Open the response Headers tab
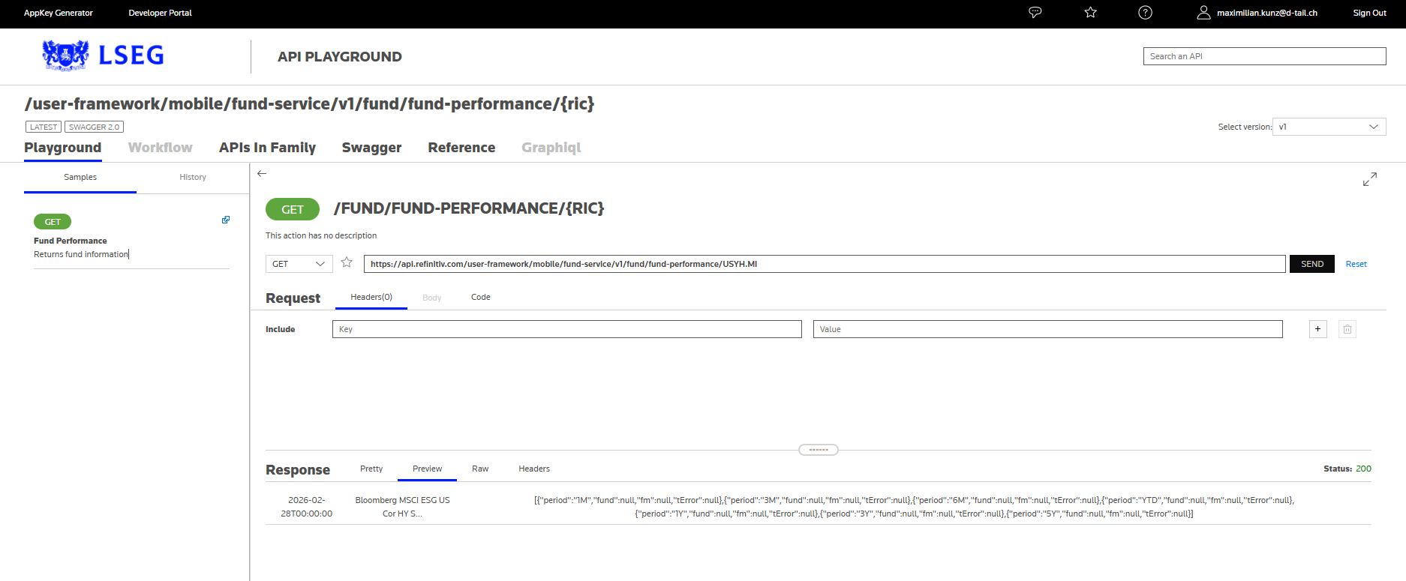1406x581 pixels. point(534,469)
